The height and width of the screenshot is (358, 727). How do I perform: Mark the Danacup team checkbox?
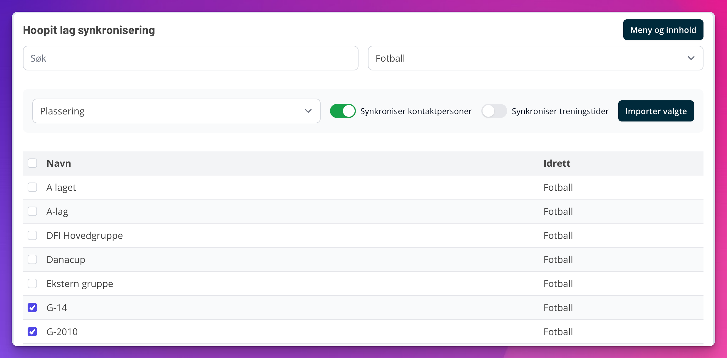32,259
